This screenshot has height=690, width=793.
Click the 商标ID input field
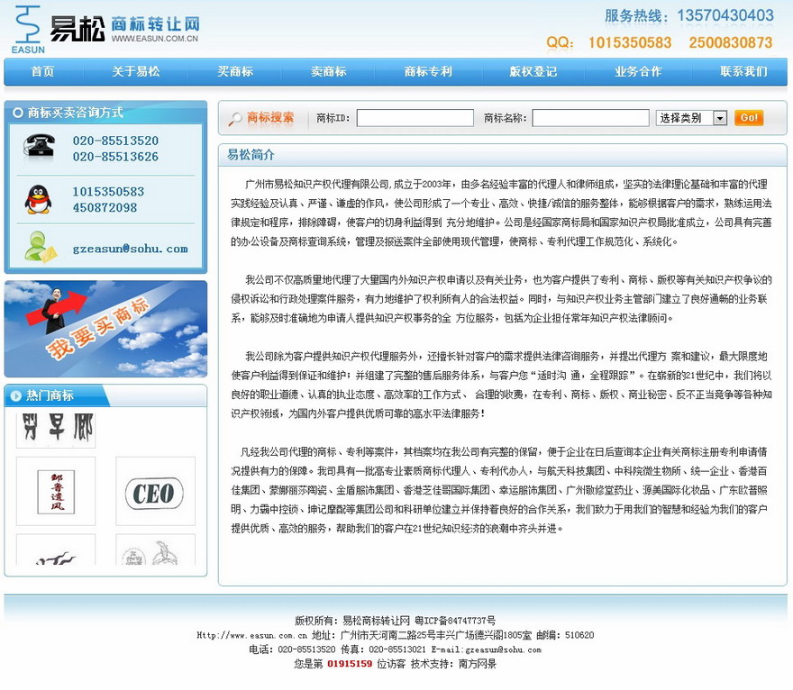pos(415,118)
